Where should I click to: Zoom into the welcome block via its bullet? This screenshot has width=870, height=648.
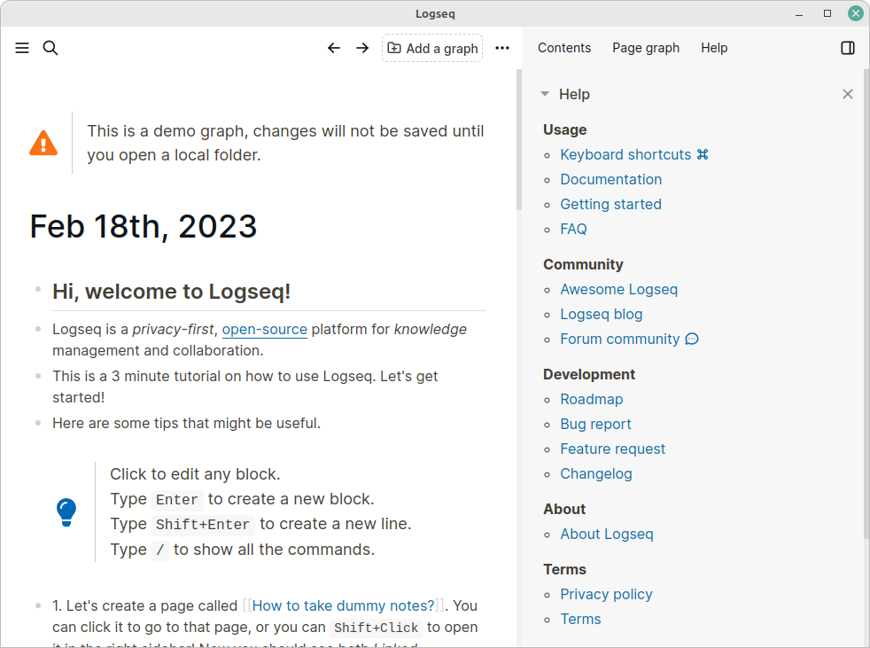(37, 290)
